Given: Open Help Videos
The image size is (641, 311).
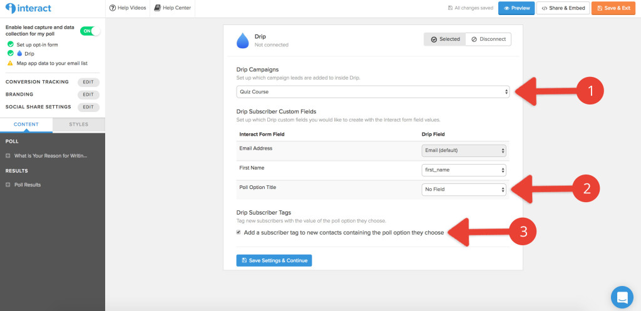Looking at the screenshot, I should click(x=128, y=8).
